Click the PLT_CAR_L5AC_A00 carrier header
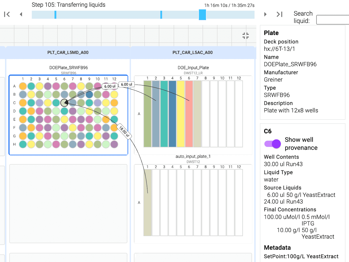This screenshot has width=349, height=262. (x=192, y=53)
